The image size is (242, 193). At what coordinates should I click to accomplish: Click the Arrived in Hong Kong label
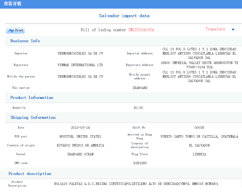pos(139,136)
